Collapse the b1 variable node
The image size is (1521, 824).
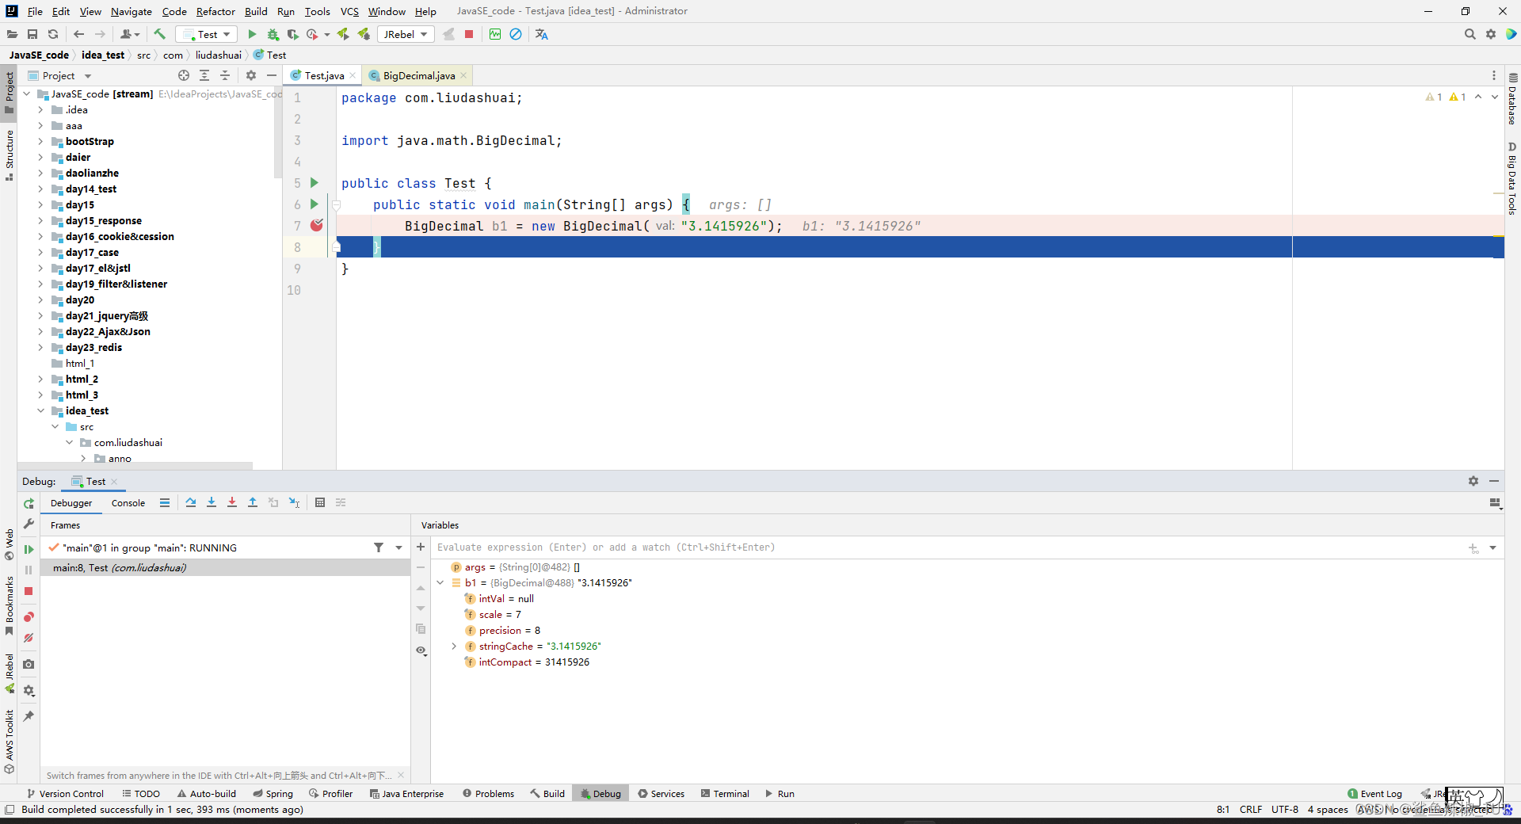point(440,582)
